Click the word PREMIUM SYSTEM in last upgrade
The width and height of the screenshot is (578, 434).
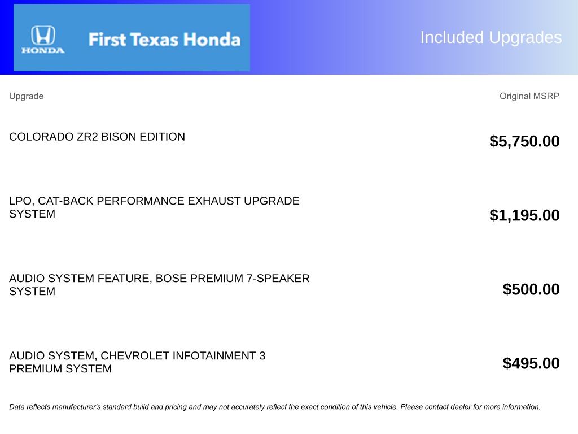60,369
